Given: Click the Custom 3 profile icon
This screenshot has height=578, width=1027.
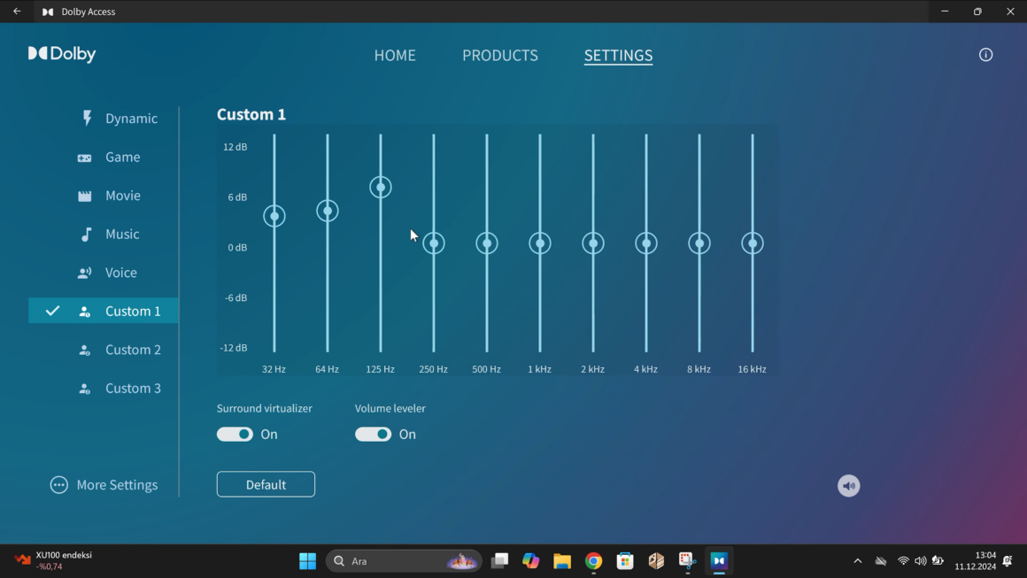Looking at the screenshot, I should pos(84,389).
